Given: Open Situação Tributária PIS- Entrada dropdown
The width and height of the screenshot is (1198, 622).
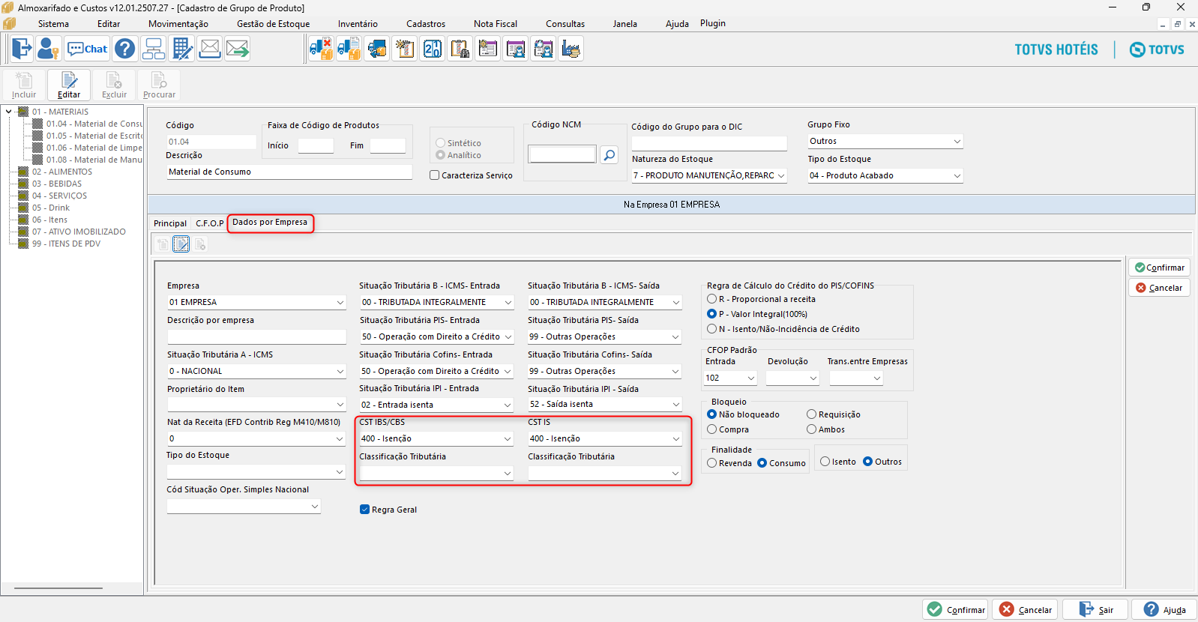Looking at the screenshot, I should 436,336.
